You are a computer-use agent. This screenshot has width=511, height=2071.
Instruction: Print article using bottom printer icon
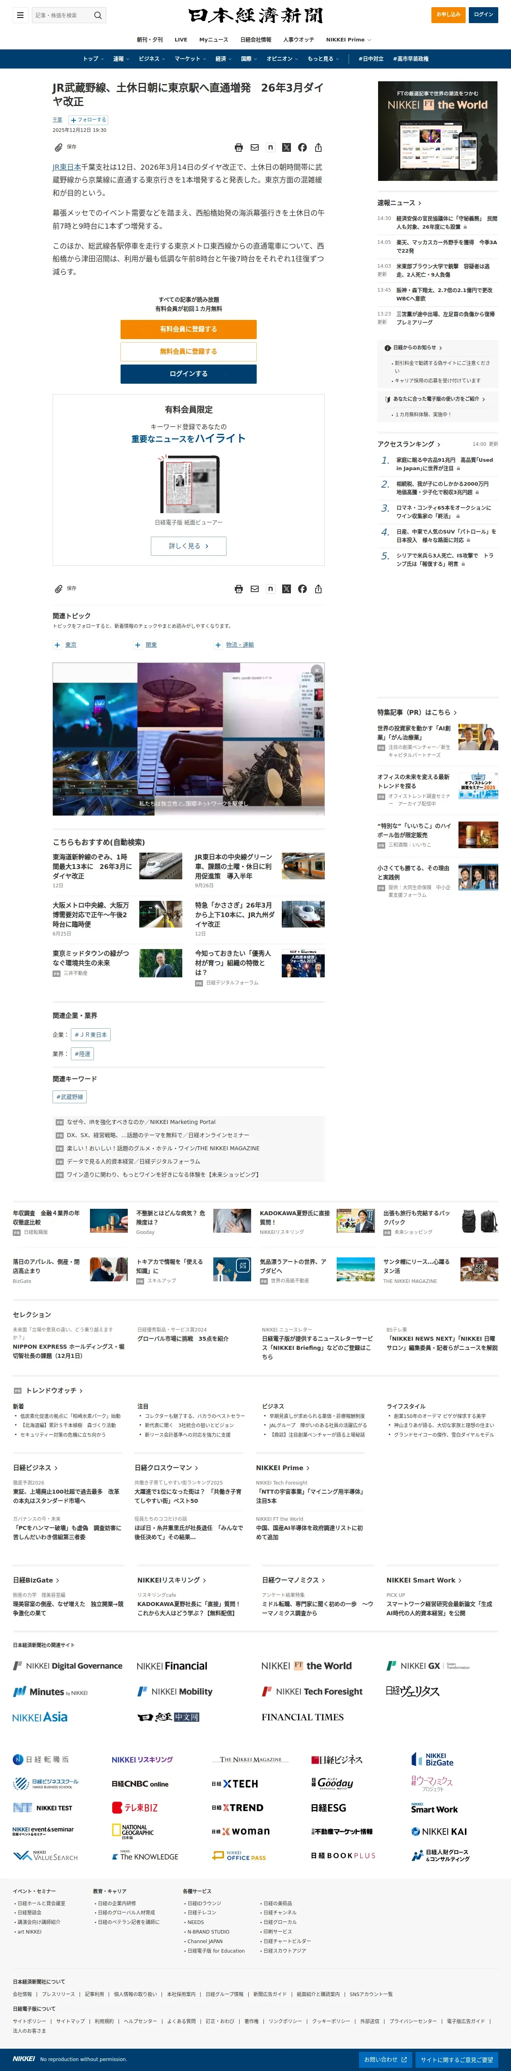point(239,588)
